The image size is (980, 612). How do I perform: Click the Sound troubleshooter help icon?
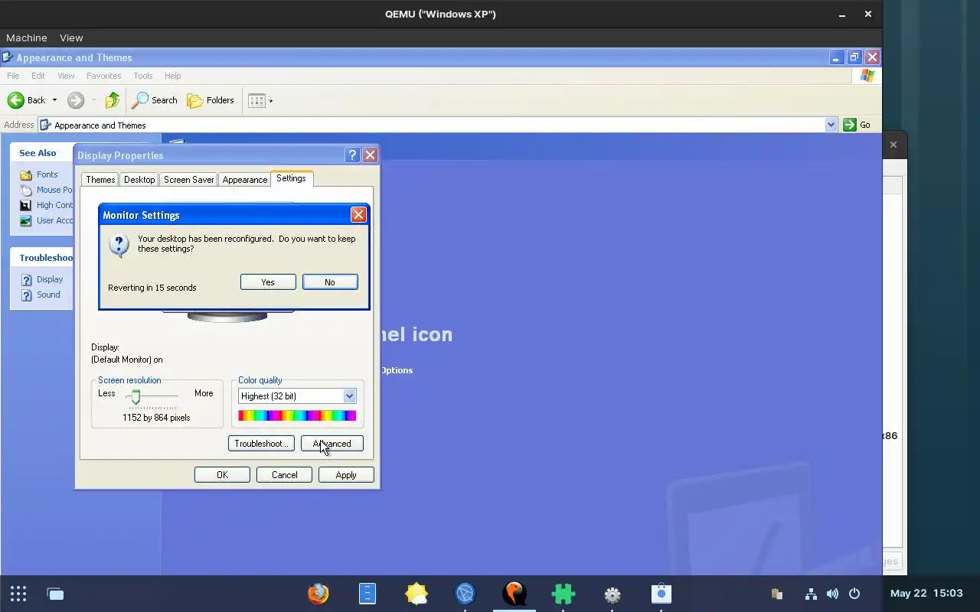[x=26, y=295]
